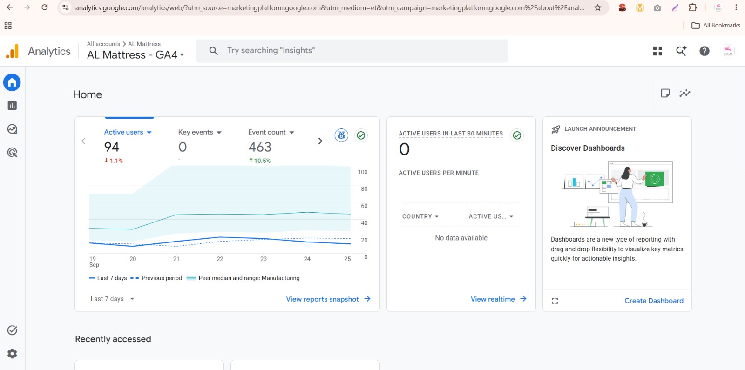The image size is (745, 370).
Task: Click the checkmark setup icon in the sidebar
Action: (x=12, y=330)
